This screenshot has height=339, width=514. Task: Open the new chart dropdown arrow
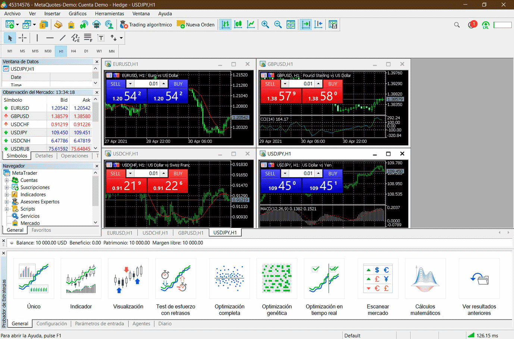coord(17,25)
